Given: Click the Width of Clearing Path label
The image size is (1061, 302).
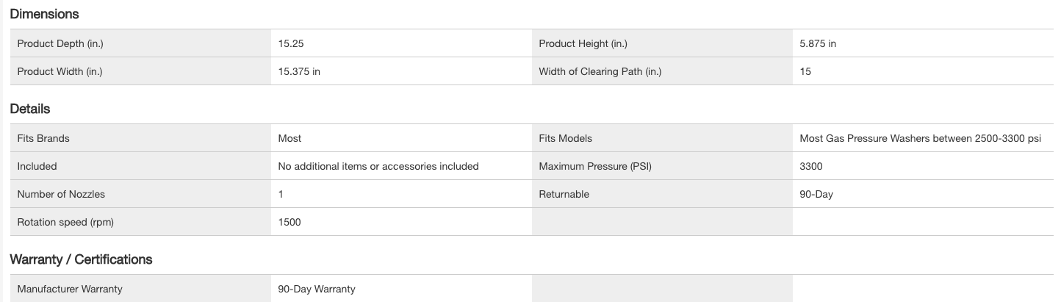Looking at the screenshot, I should click(x=600, y=71).
